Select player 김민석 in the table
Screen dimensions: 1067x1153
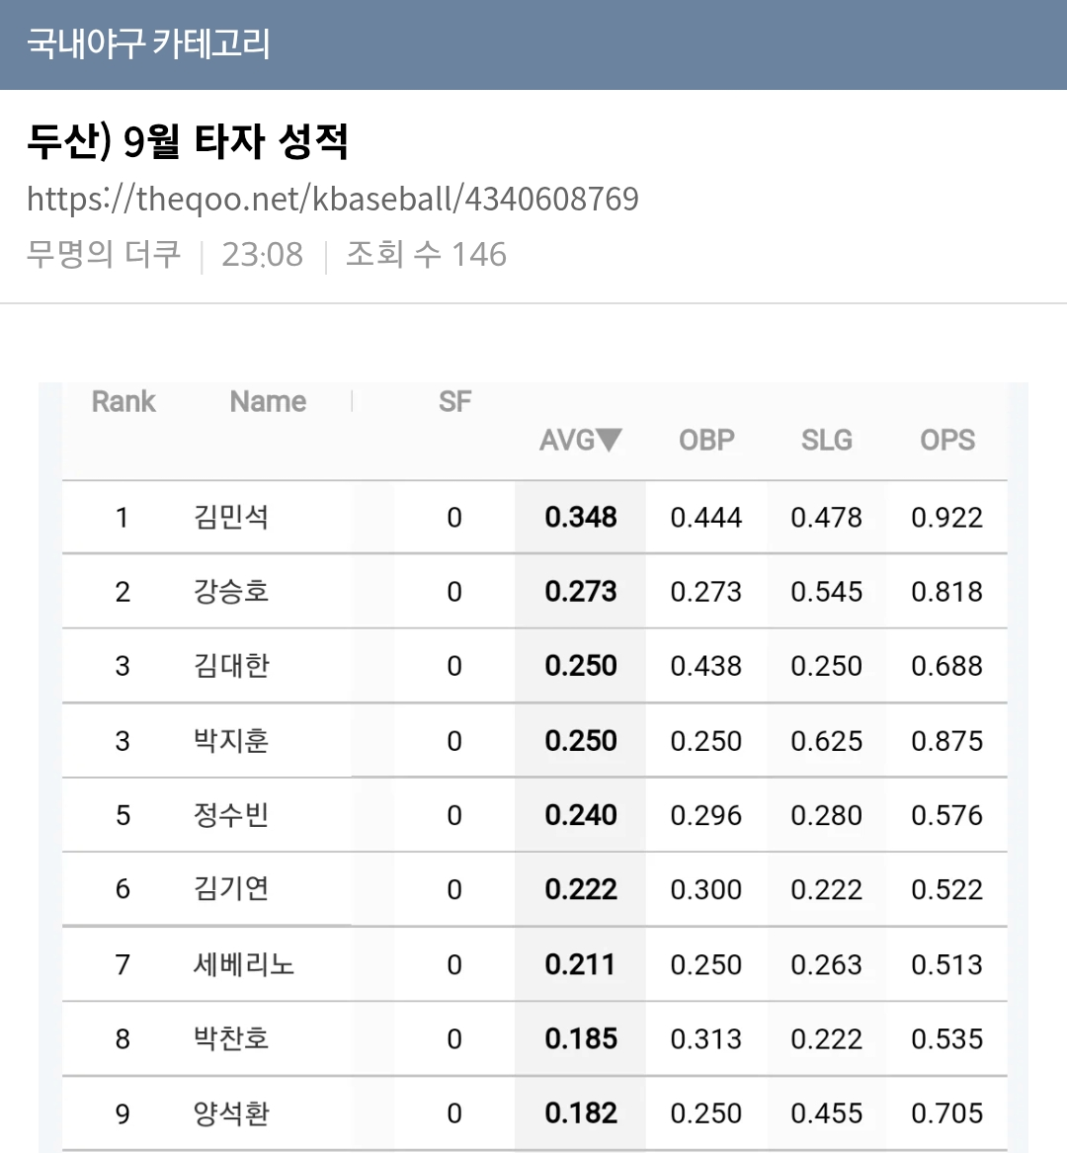tap(231, 517)
